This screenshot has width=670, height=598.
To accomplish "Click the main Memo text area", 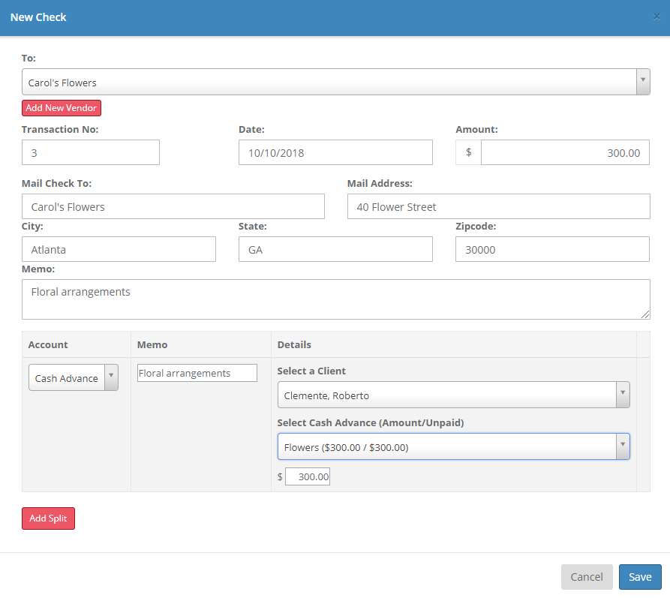I will 335,299.
